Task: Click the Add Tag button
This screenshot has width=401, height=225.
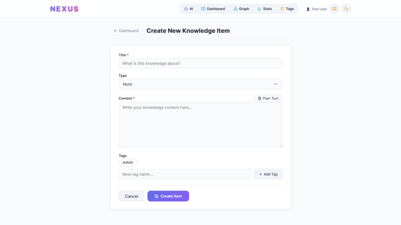Action: click(268, 174)
